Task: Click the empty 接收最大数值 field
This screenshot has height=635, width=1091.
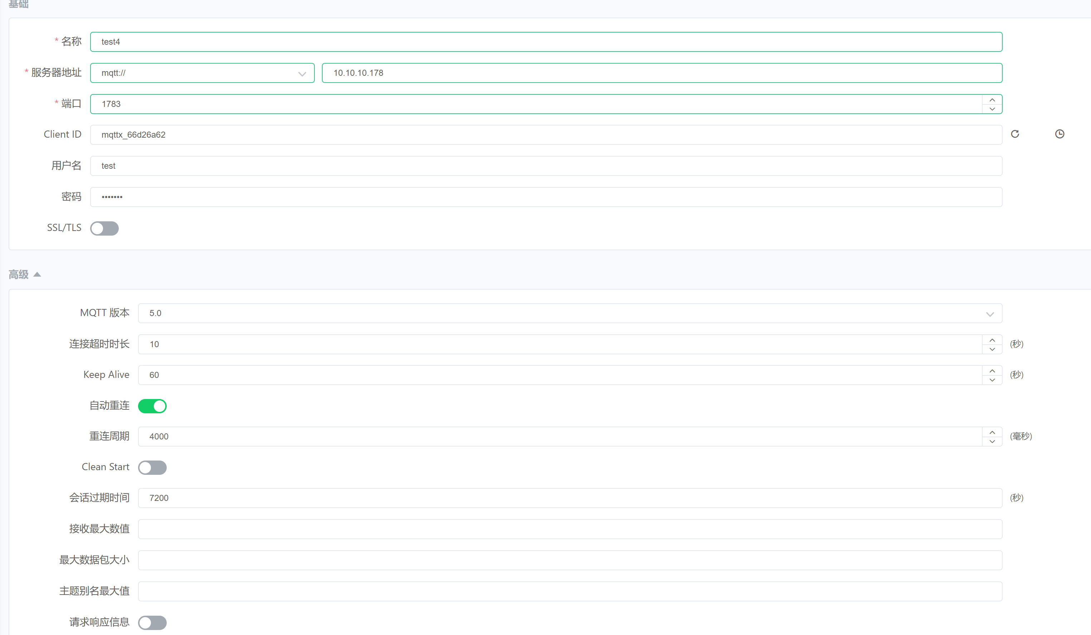Action: coord(569,529)
